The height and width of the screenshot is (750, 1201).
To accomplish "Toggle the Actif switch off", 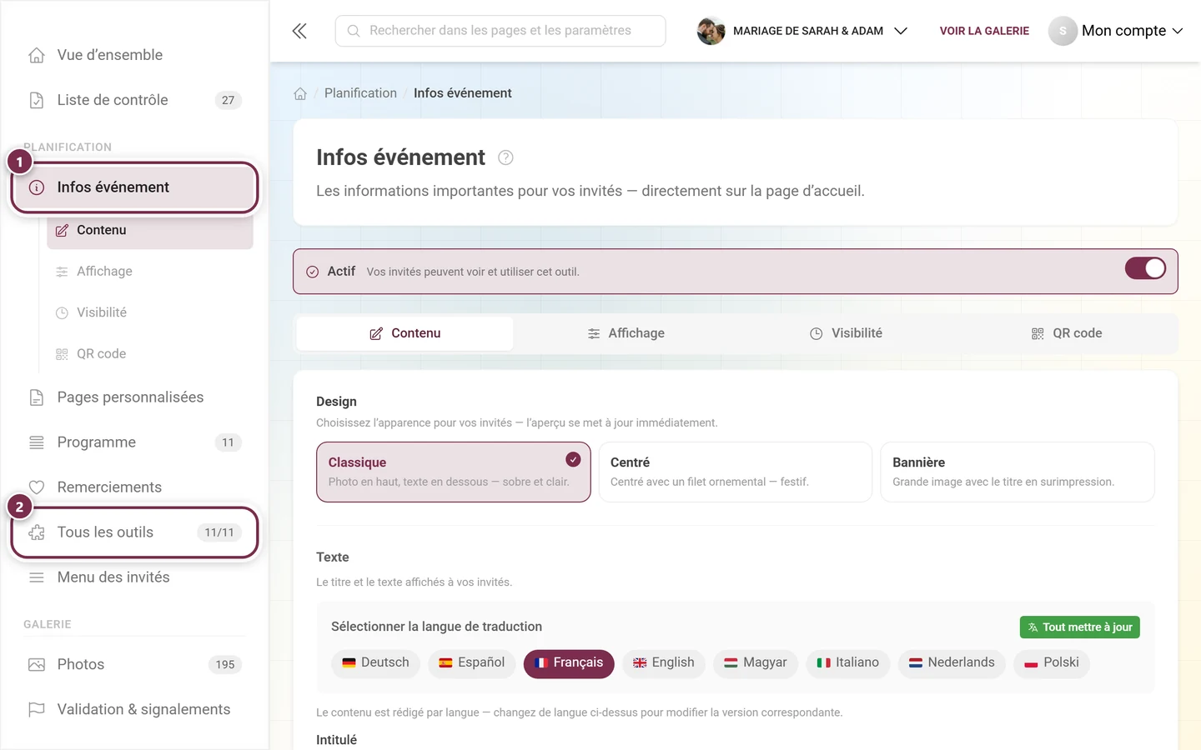I will [1145, 268].
